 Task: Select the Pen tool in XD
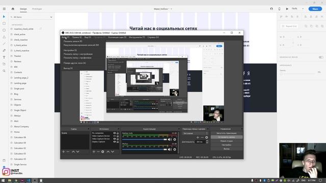(x=4, y=50)
